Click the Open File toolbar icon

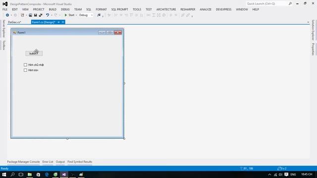pyautogui.click(x=30, y=15)
